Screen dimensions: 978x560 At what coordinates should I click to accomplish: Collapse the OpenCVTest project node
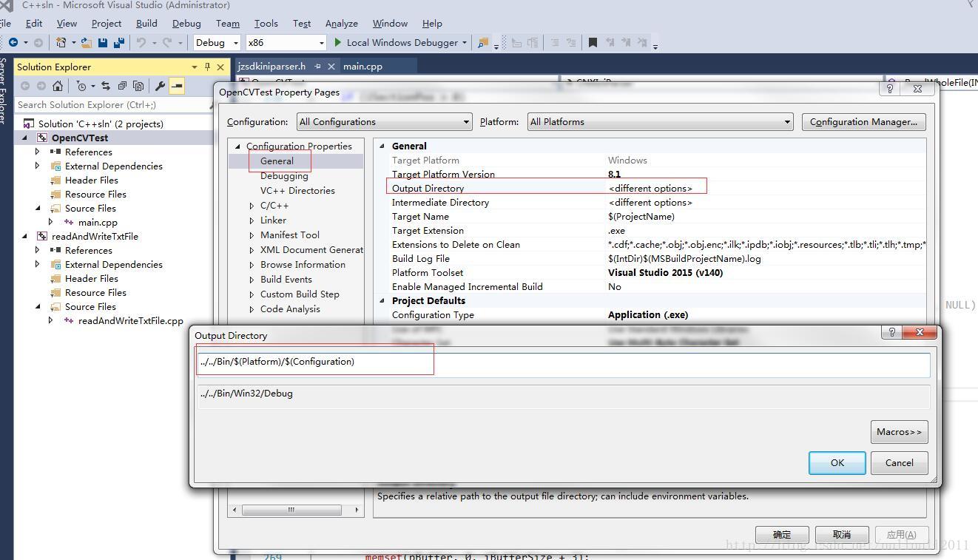(x=24, y=138)
